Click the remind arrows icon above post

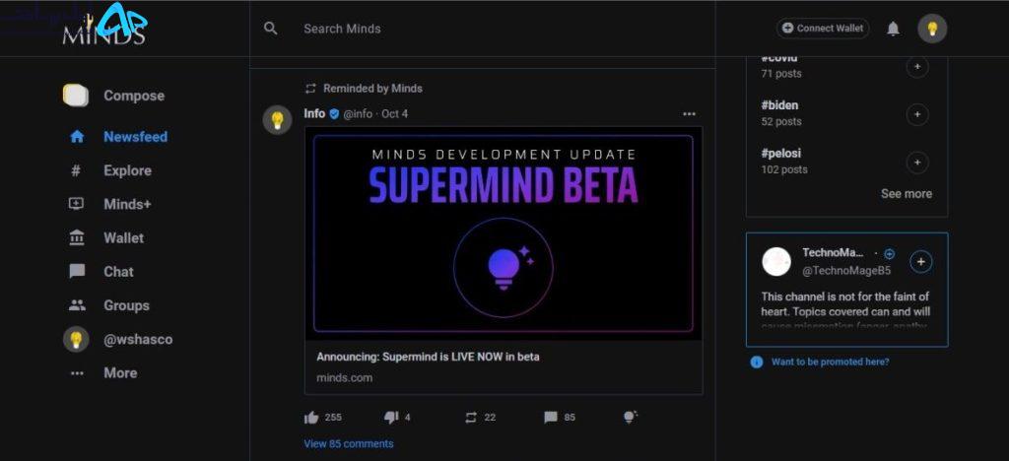(310, 88)
